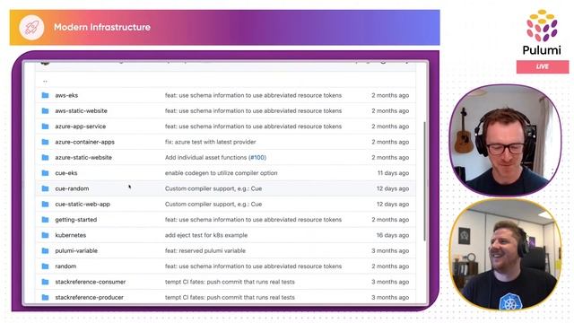The height and width of the screenshot is (323, 574).
Task: Click the folder icon next to cue-static-web-app
Action: (45, 204)
